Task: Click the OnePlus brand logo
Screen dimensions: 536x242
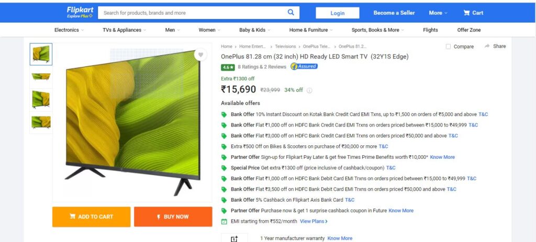Action: 234,238
